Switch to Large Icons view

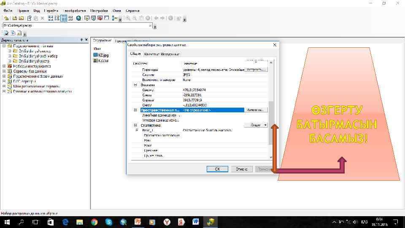pos(51,18)
